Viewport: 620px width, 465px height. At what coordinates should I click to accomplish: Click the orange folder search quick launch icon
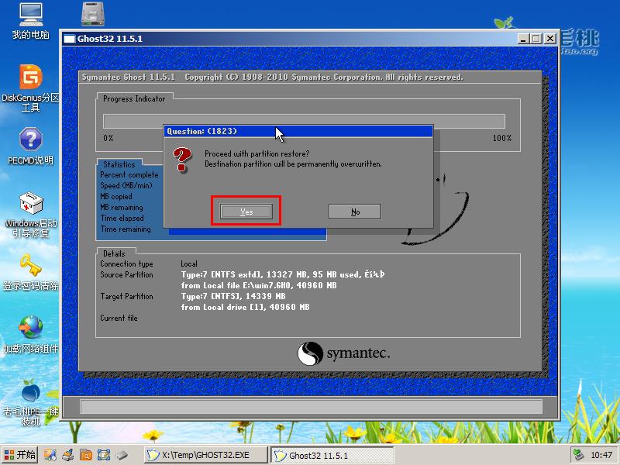click(x=86, y=455)
